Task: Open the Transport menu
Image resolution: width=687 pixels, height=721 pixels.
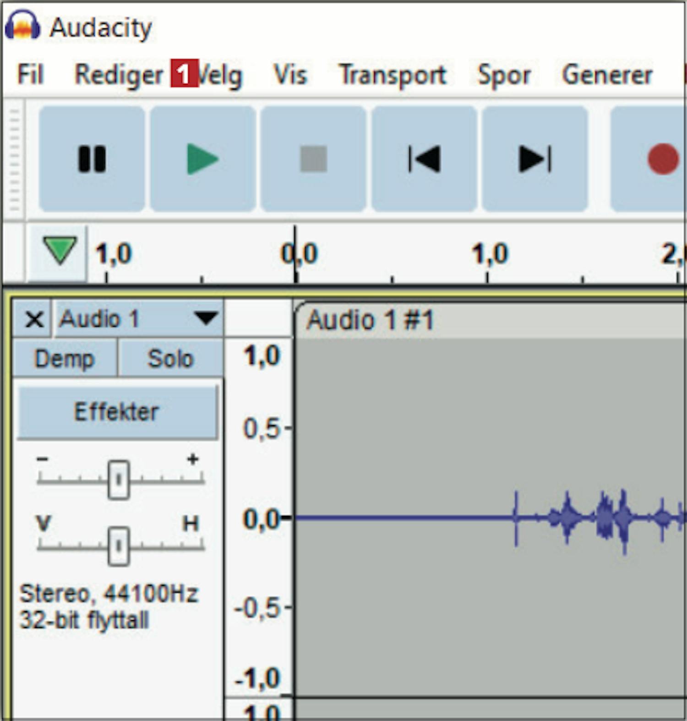Action: pos(393,75)
